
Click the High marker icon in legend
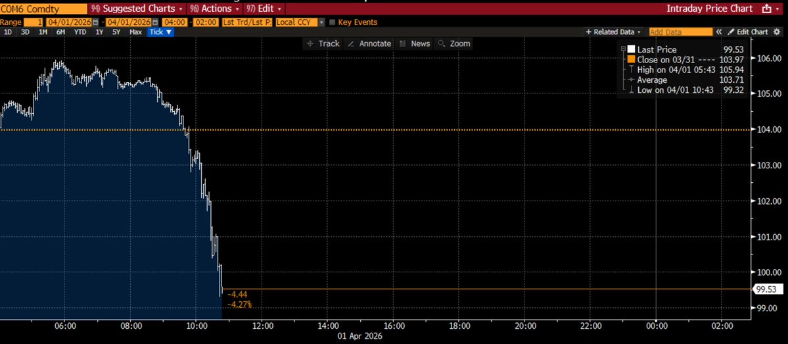click(631, 70)
